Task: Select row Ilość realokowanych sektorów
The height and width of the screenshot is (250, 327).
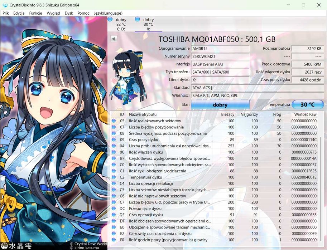Action: pos(214,121)
